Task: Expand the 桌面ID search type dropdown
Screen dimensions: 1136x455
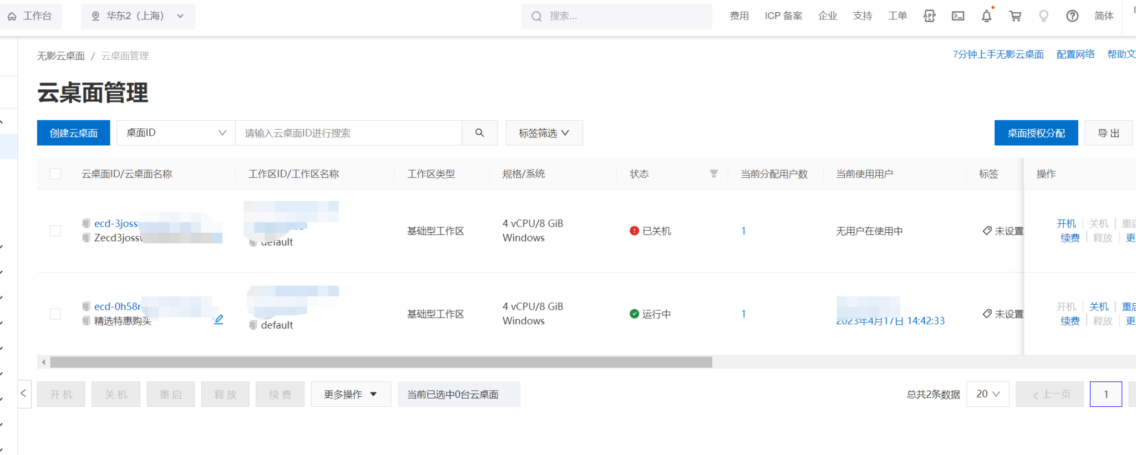Action: coord(176,133)
